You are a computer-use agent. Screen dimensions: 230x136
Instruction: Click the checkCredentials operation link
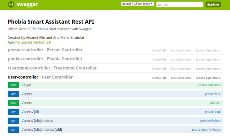(209, 85)
